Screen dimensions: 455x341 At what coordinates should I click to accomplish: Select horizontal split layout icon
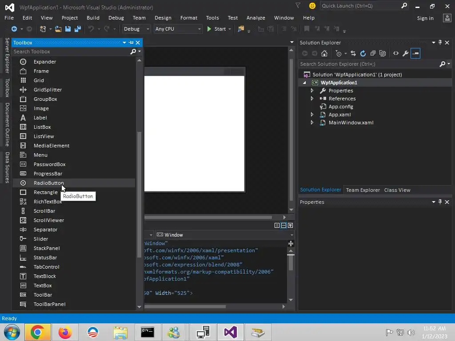pyautogui.click(x=284, y=225)
